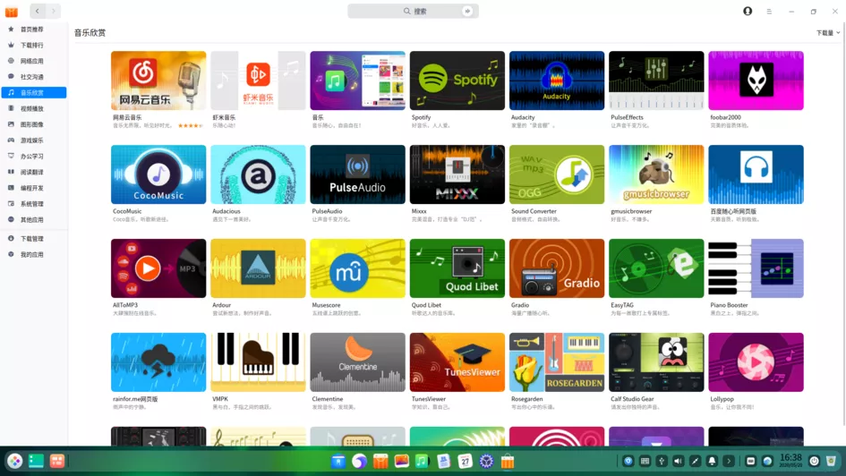
Task: Open the Spotify app tile
Action: 457,81
